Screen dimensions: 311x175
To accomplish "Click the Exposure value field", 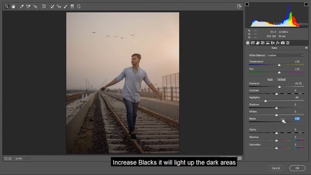I will (x=298, y=83).
